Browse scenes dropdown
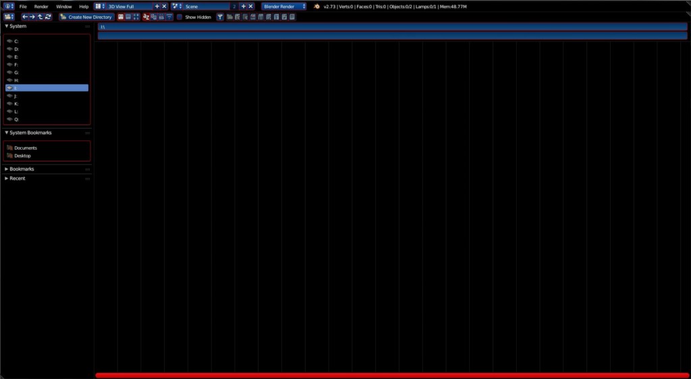Screen dimensions: 691x379 pos(177,6)
